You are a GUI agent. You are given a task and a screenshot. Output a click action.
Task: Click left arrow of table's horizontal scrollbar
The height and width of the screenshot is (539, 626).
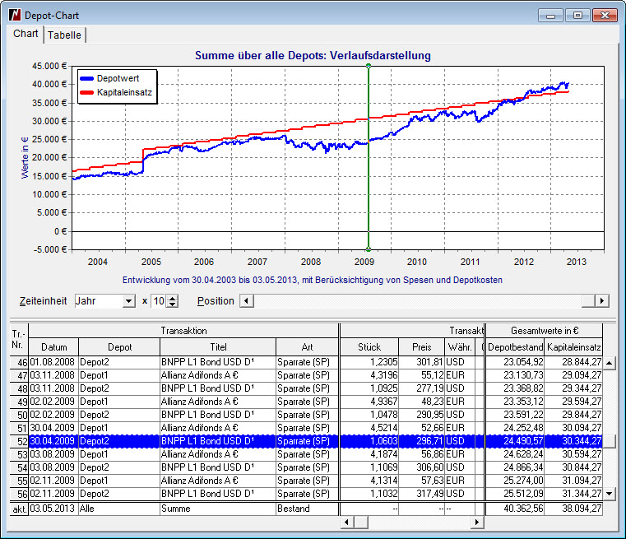[x=347, y=523]
